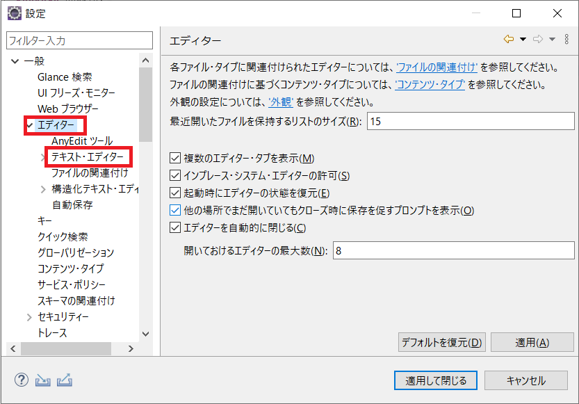The width and height of the screenshot is (579, 404).
Task: Open the '外観' hyperlink
Action: coord(281,102)
